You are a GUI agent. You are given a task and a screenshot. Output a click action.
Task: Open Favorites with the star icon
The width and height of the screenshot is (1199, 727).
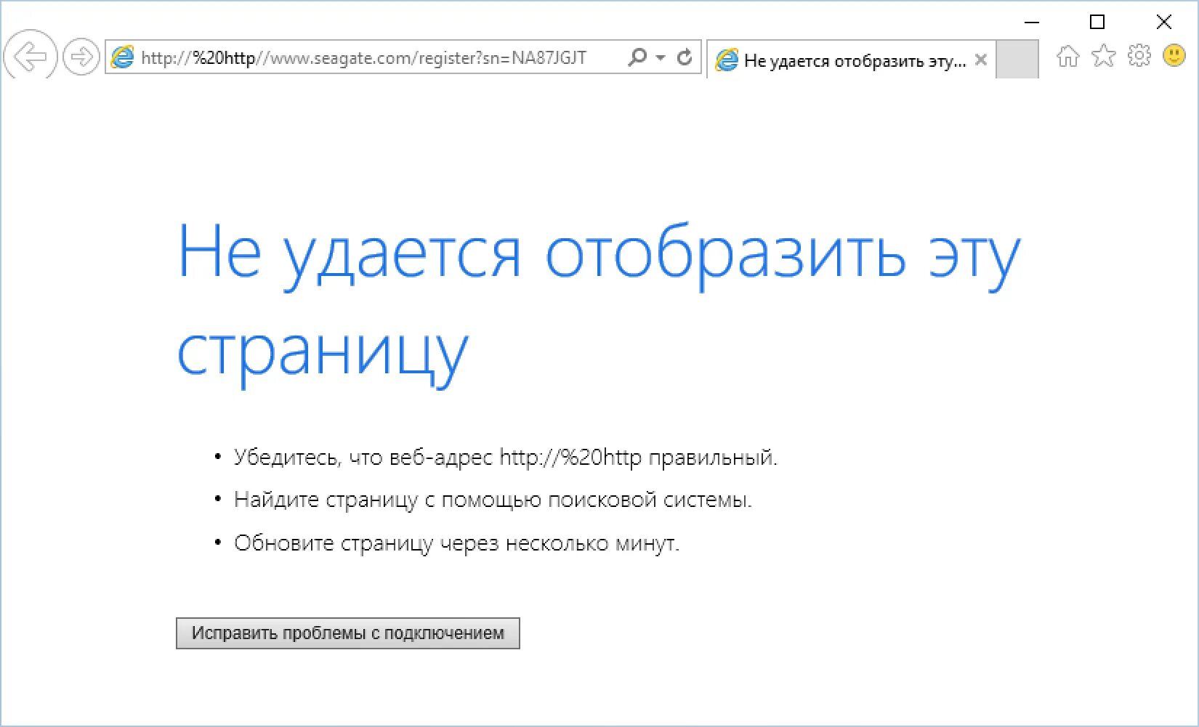[1103, 55]
